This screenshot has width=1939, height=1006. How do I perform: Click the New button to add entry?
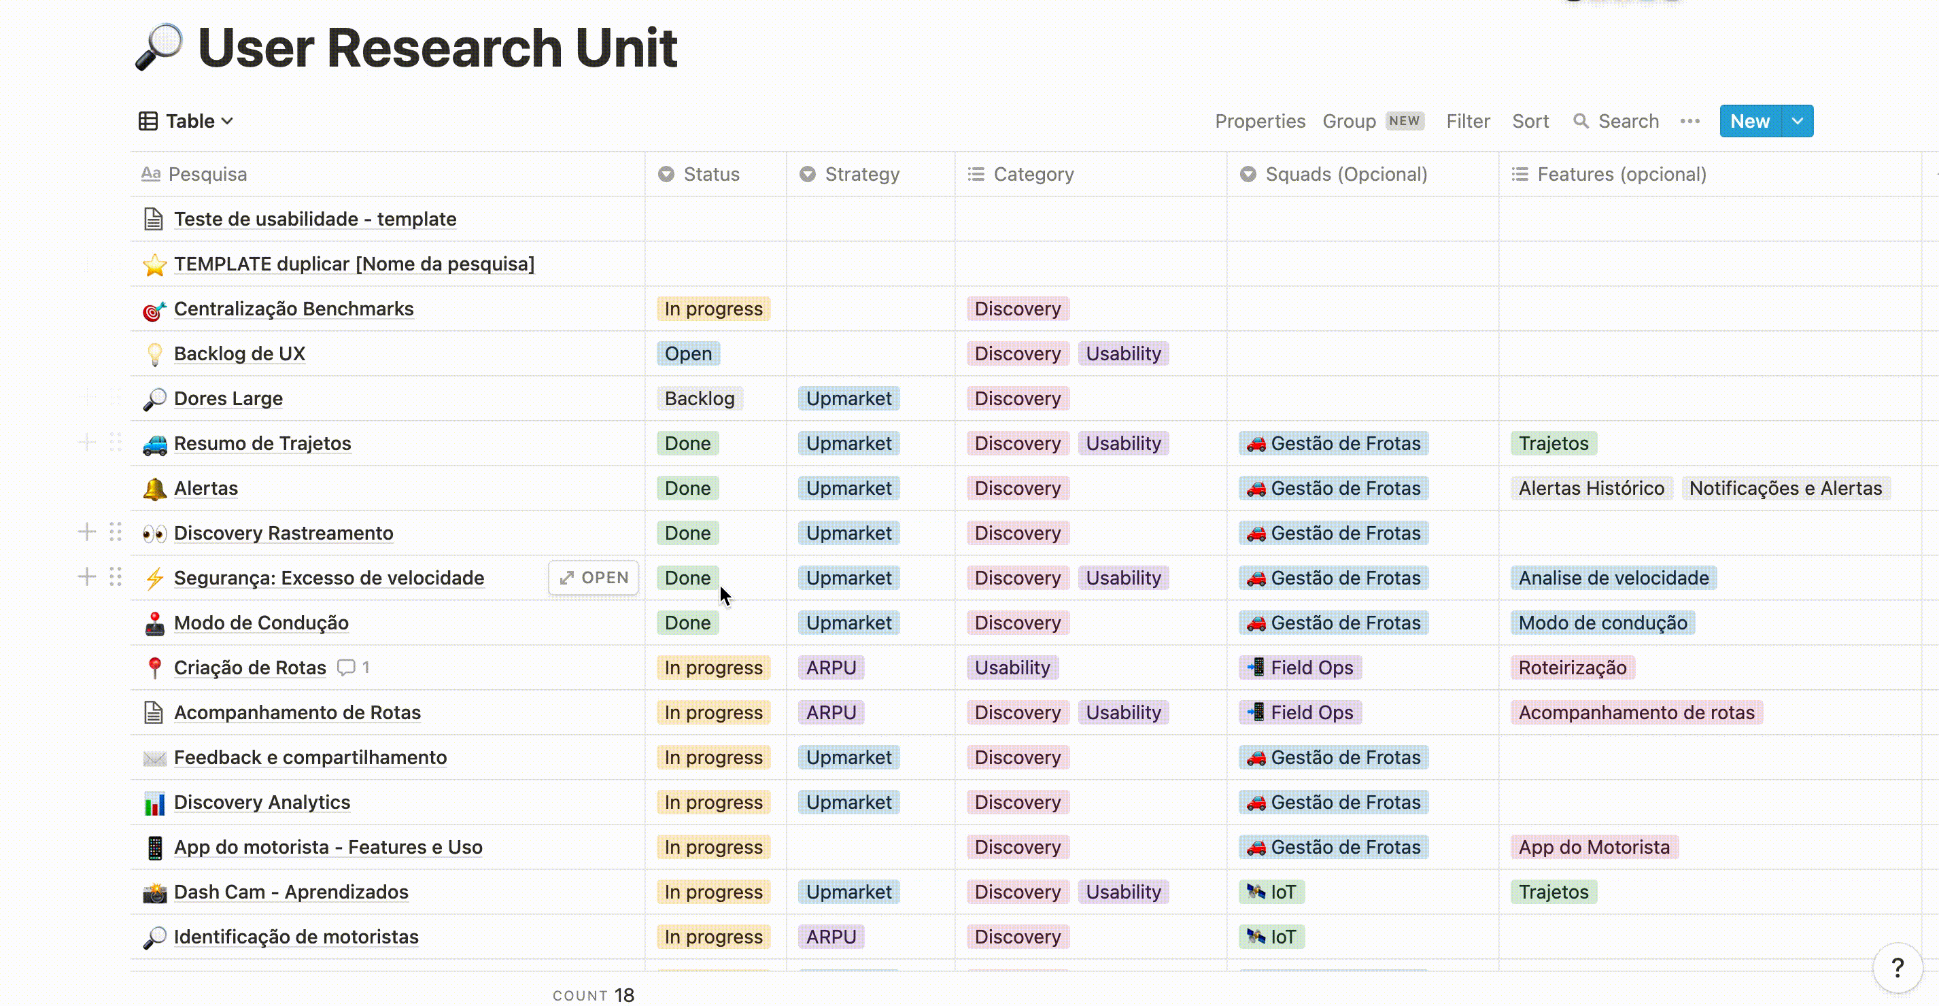pyautogui.click(x=1749, y=120)
